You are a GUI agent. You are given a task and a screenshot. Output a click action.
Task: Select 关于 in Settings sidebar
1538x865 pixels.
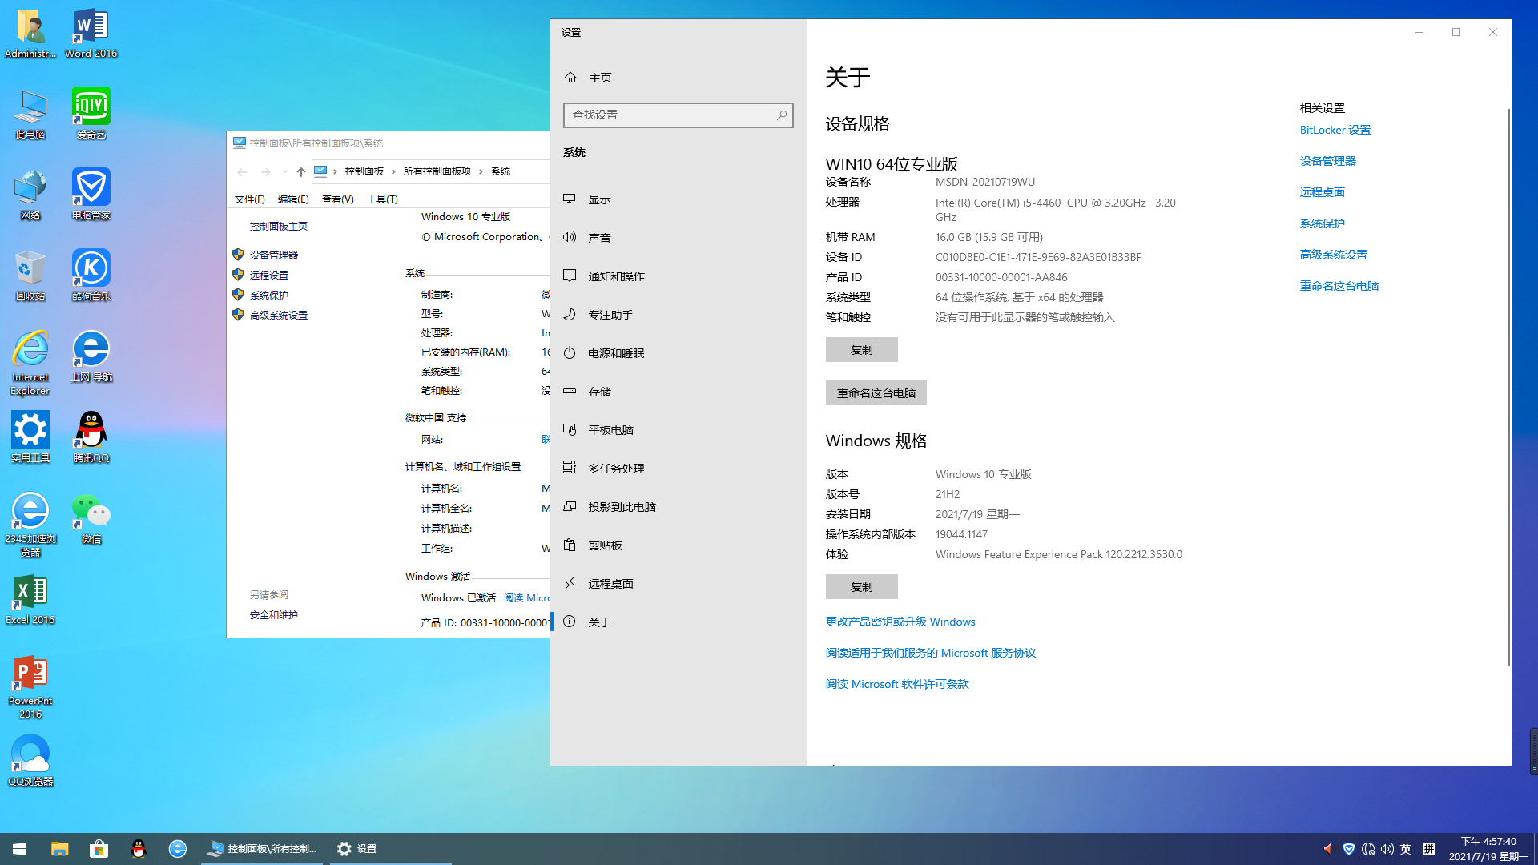(678, 622)
